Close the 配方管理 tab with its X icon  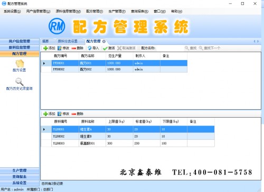tap(104, 41)
